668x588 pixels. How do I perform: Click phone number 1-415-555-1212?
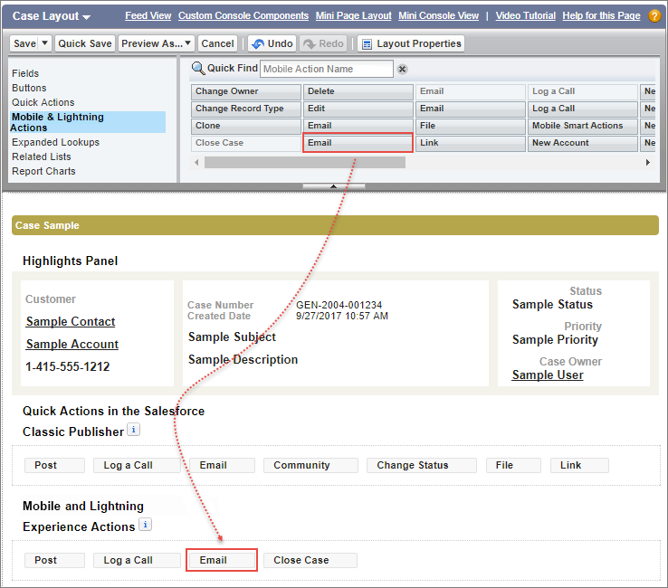pos(67,366)
